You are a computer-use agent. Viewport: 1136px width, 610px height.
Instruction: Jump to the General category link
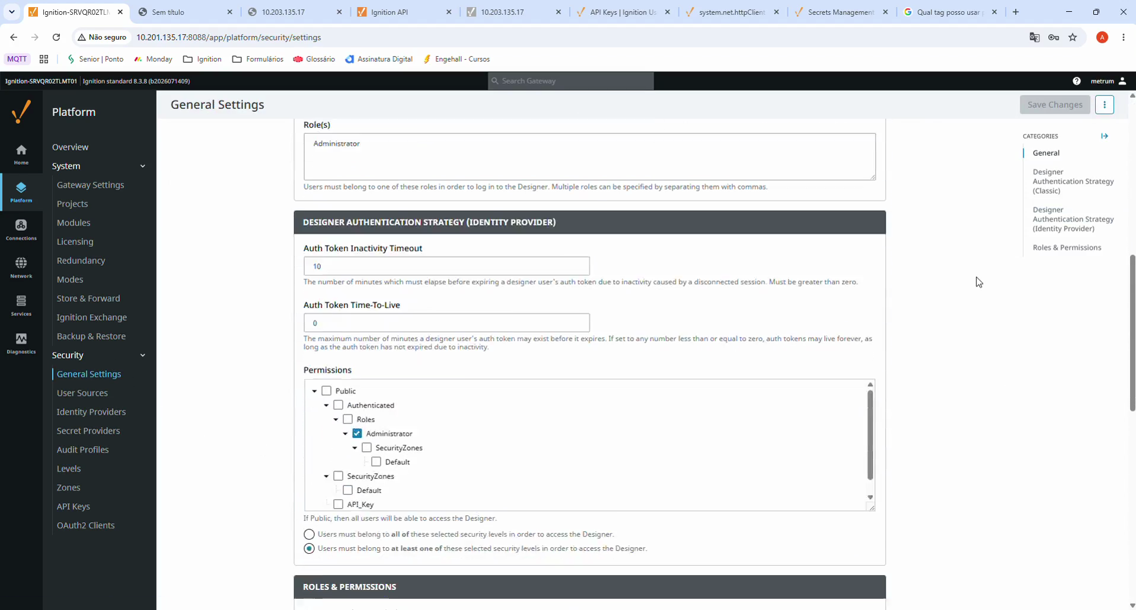1046,153
